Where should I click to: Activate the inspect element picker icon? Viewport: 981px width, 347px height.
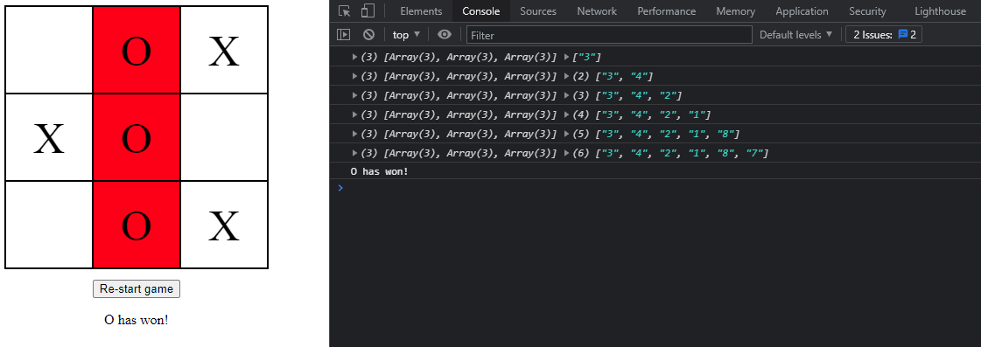point(344,10)
